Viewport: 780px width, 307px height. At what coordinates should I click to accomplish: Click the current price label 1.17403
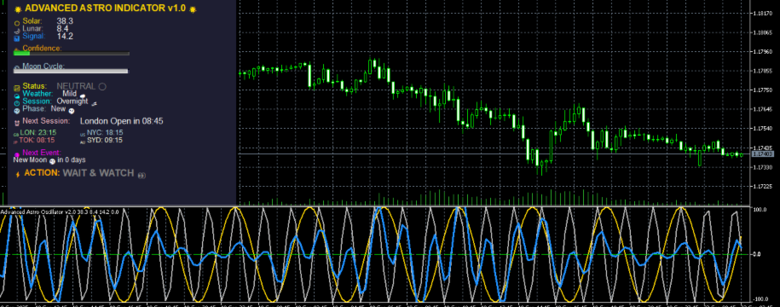click(763, 154)
